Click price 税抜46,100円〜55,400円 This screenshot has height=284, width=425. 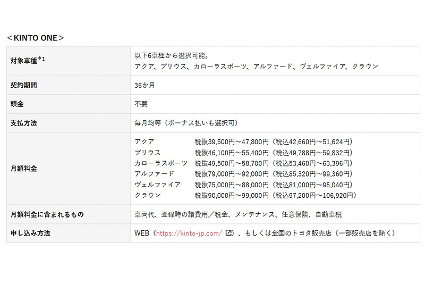[232, 153]
